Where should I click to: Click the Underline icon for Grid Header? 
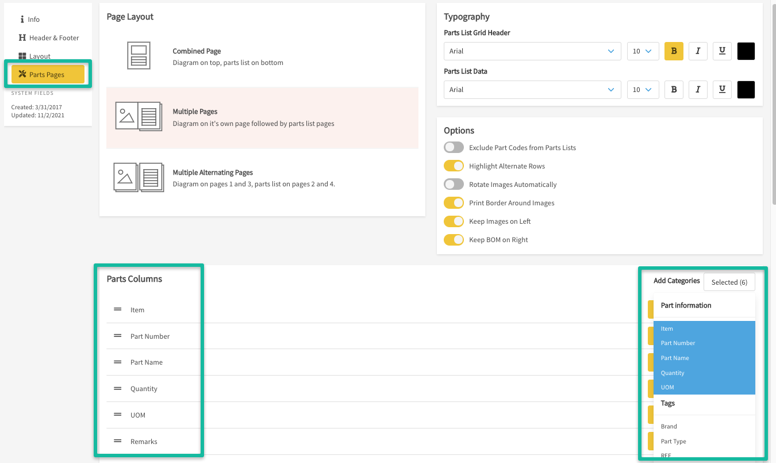[722, 51]
